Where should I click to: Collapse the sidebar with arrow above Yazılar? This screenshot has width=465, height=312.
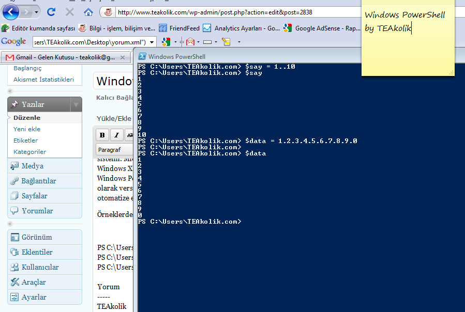10,91
